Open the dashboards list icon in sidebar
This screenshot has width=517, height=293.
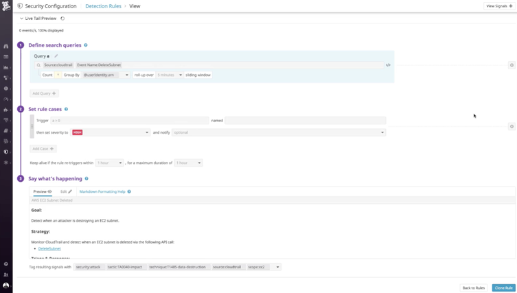coord(5,57)
